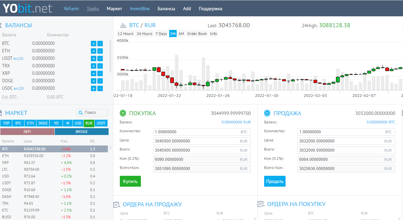Click the plus icon for USDT erc20 balance

(94, 58)
